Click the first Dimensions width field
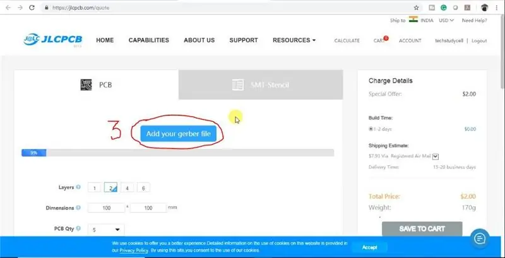This screenshot has width=505, height=258. (x=106, y=208)
